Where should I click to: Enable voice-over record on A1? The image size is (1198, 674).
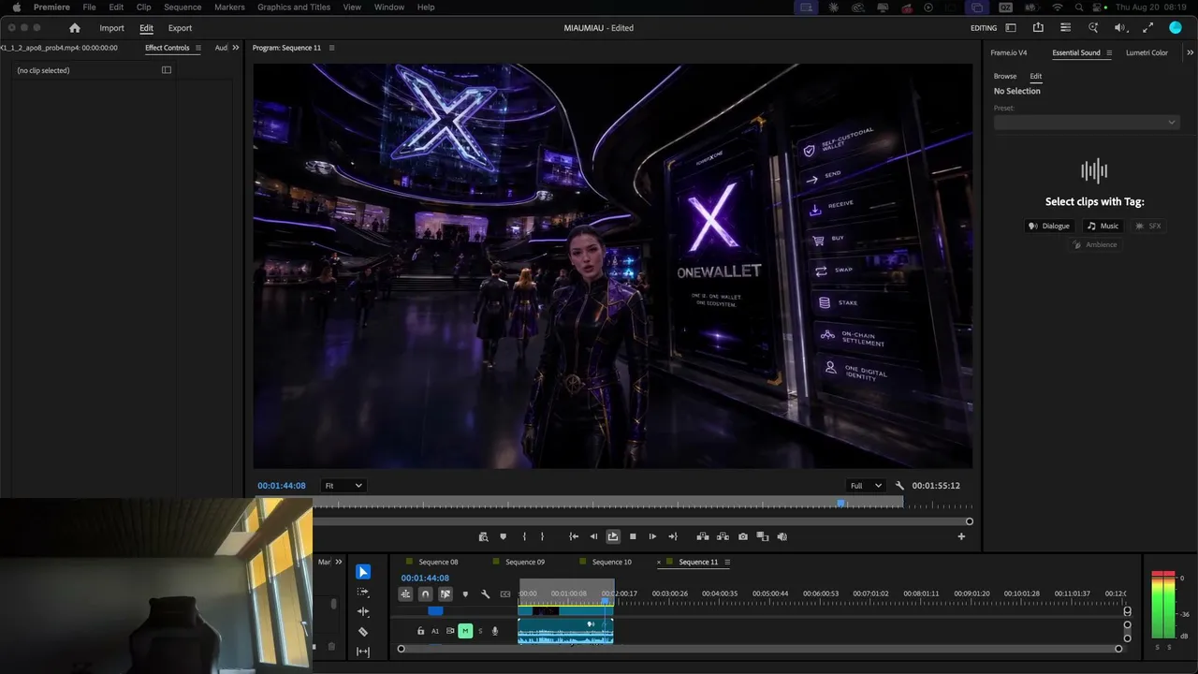pos(495,631)
